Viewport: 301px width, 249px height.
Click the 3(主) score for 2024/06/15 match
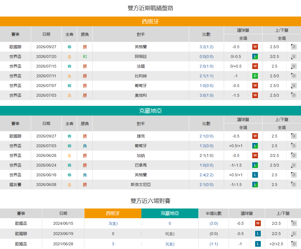click(113, 223)
